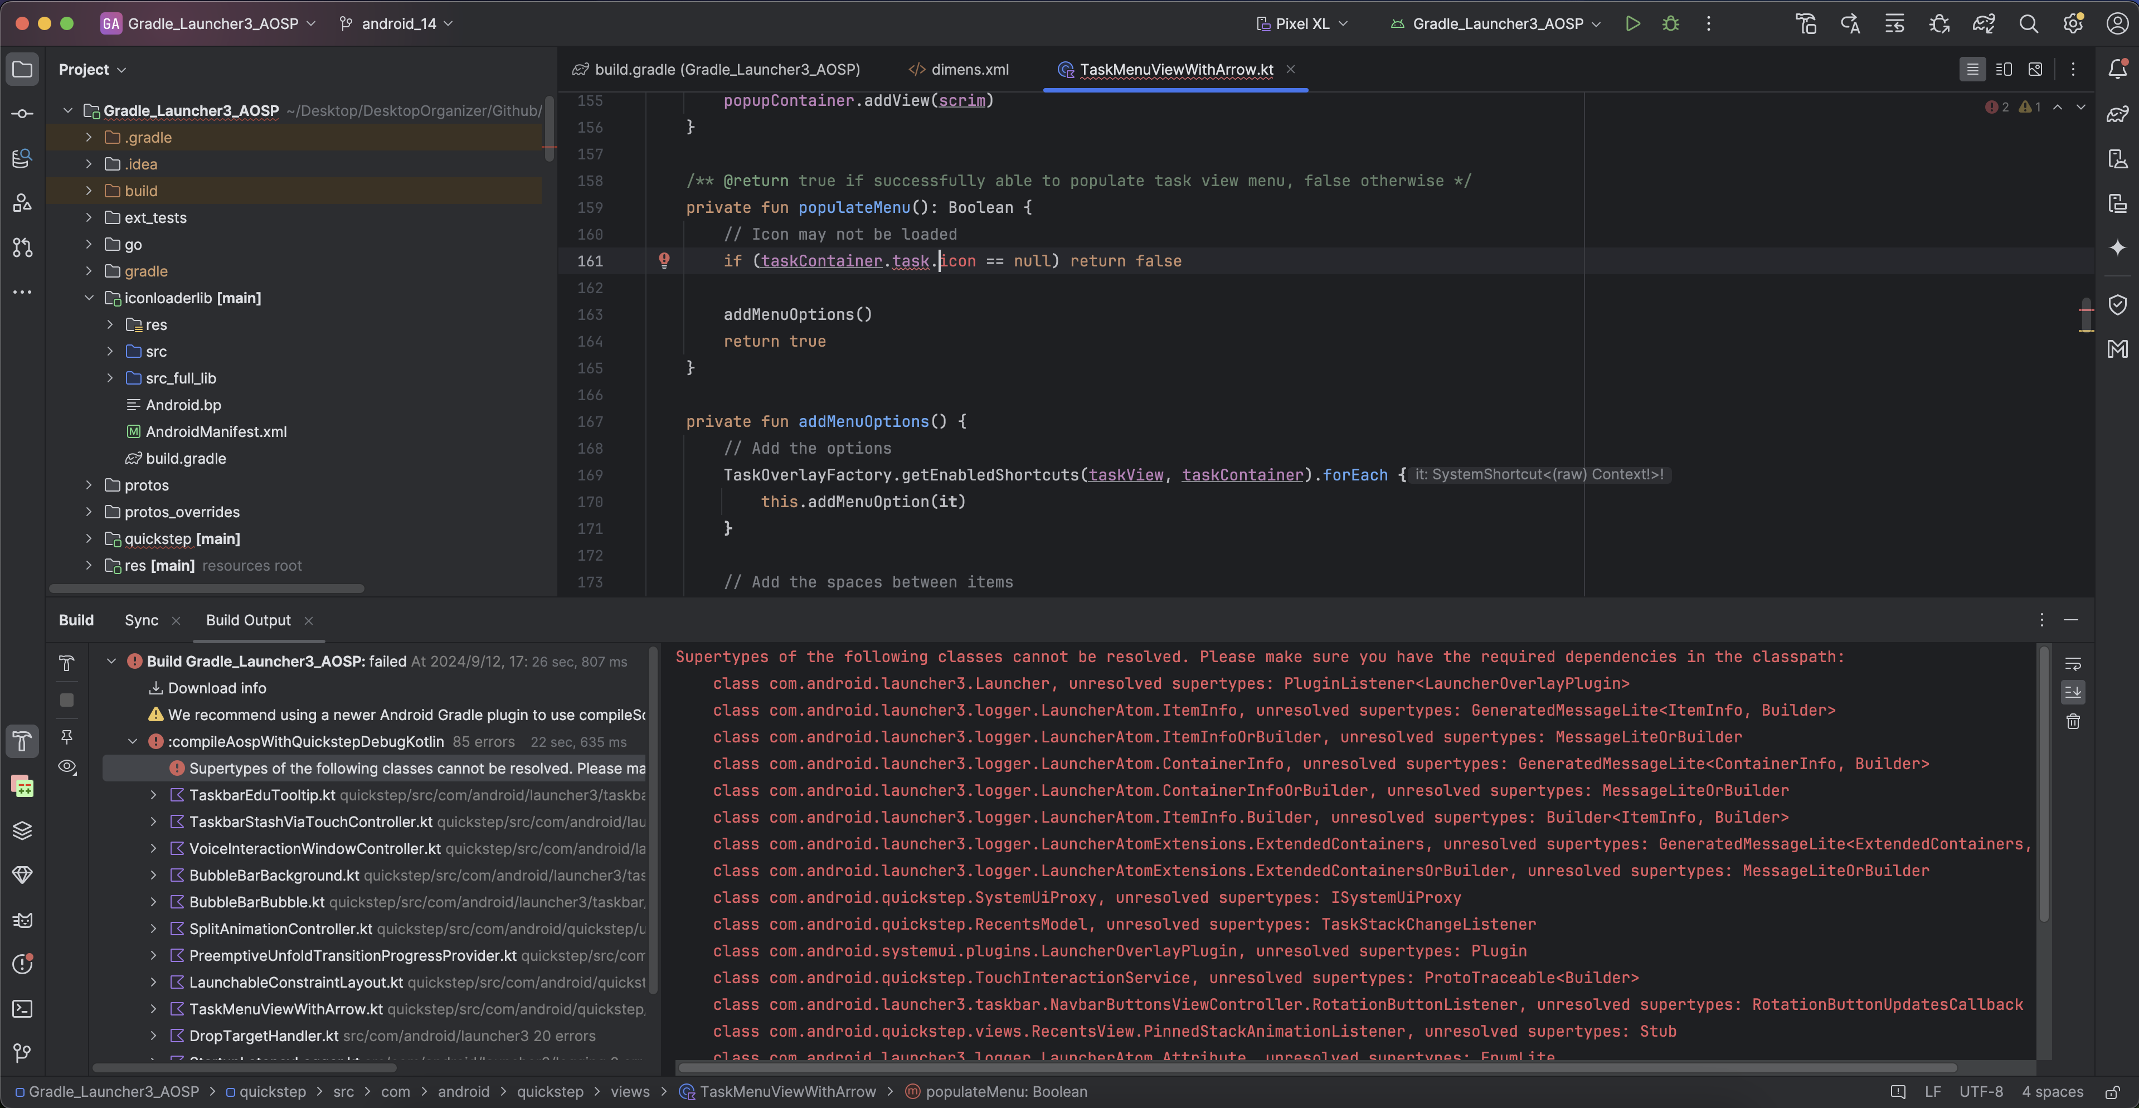Expand TaskbarEduTooltip.kt build errors
Screen dimensions: 2139x1108
(154, 795)
